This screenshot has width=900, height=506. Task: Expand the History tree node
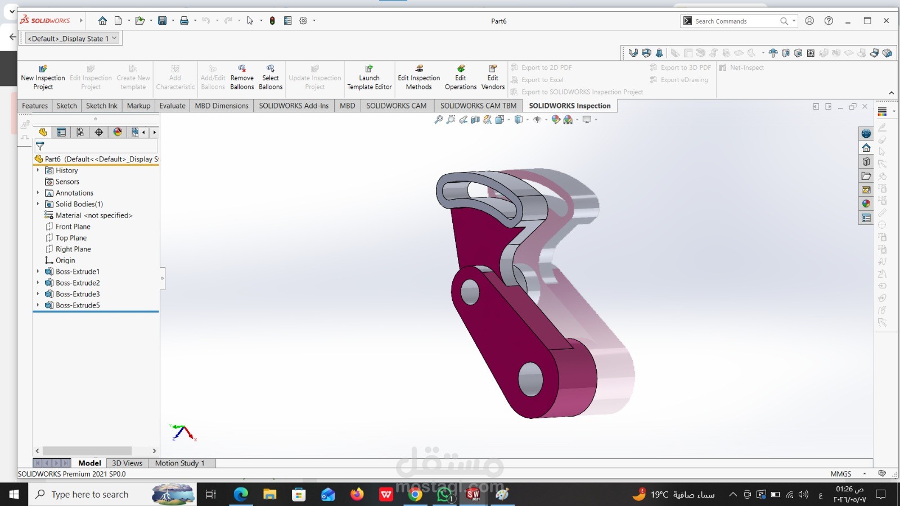click(x=38, y=170)
